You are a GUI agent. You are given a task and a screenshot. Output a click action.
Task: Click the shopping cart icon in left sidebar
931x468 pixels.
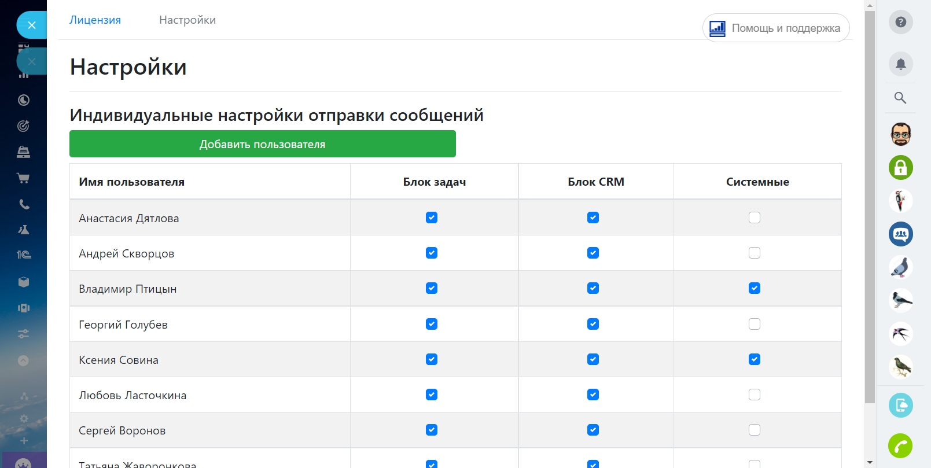[23, 178]
